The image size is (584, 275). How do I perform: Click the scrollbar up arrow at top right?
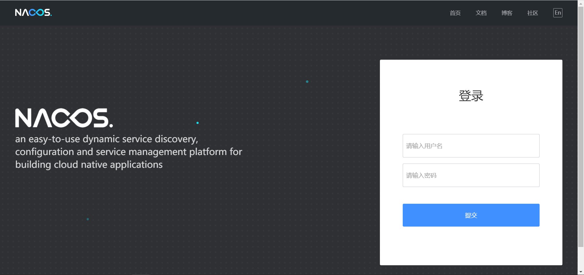[581, 3]
